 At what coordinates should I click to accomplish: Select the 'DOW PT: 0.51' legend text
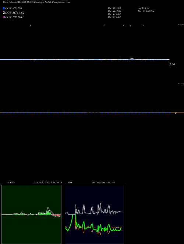(x=14, y=17)
